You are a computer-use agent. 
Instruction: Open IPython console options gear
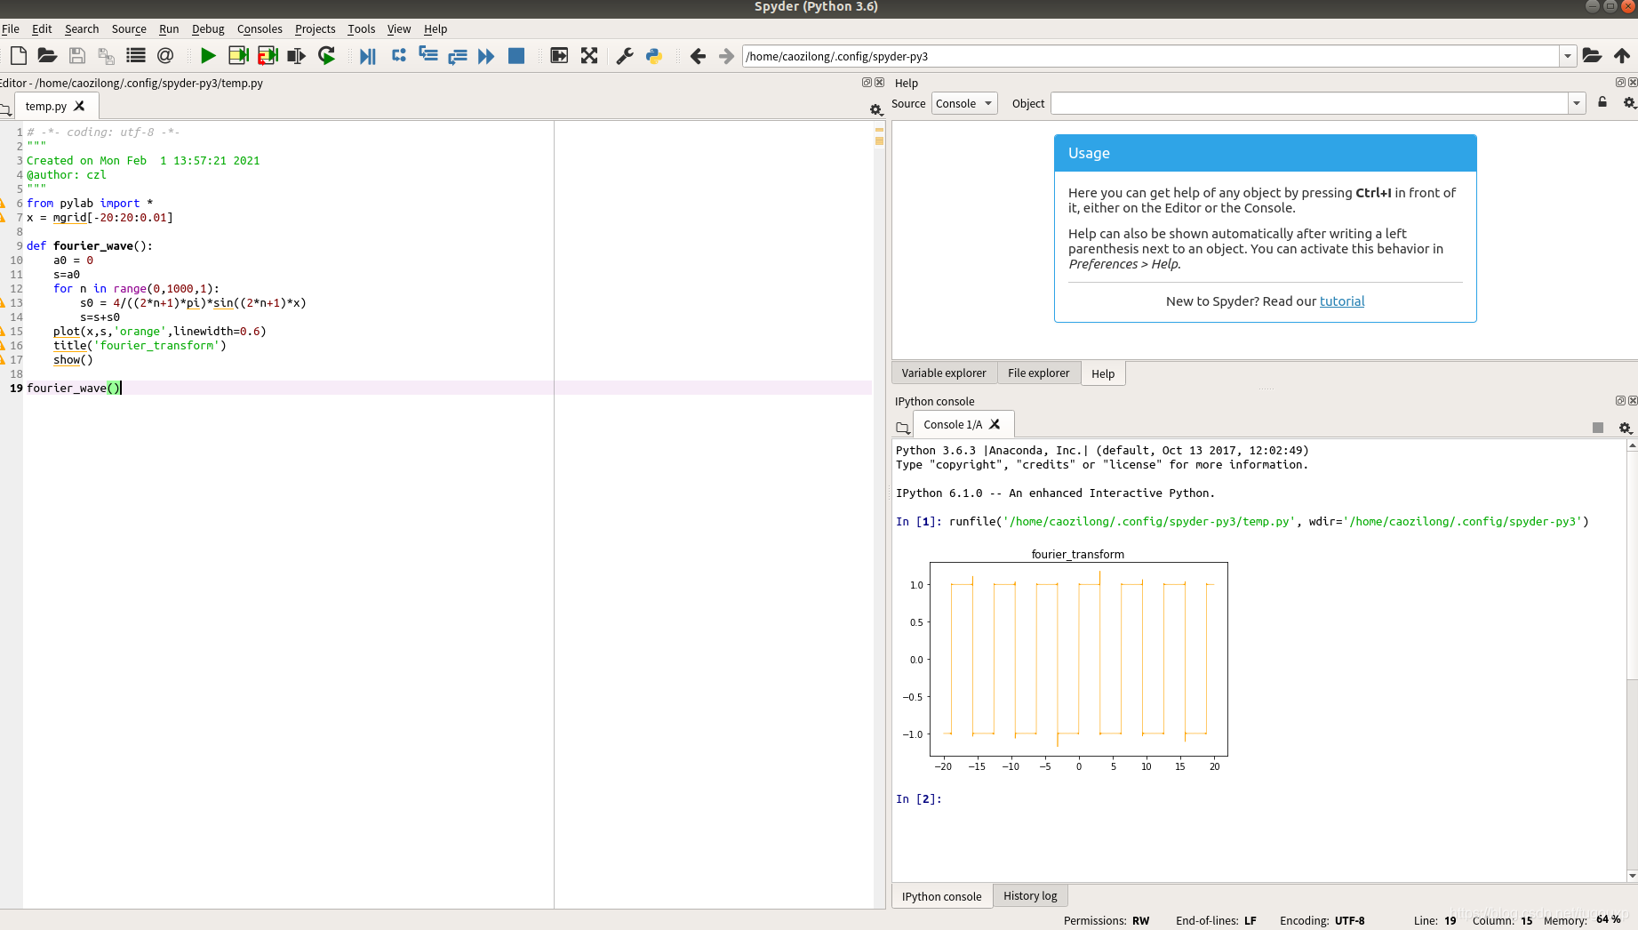[x=1626, y=428]
